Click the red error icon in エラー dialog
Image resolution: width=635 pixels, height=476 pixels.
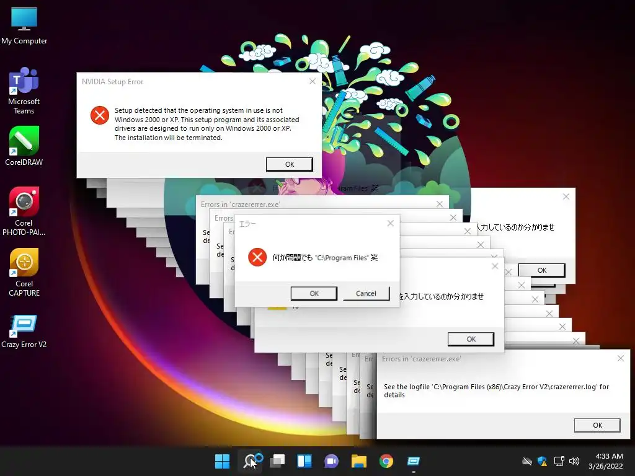pos(257,257)
